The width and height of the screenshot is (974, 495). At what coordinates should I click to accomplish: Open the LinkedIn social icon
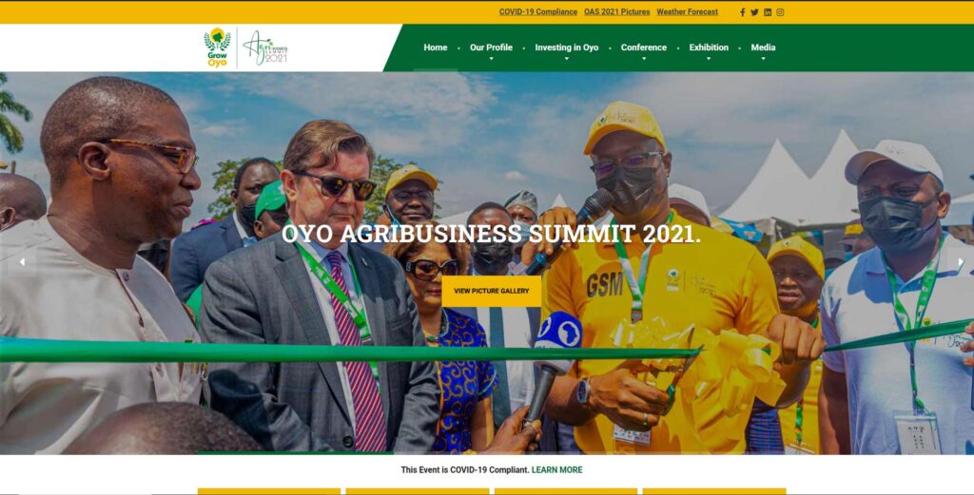(768, 12)
